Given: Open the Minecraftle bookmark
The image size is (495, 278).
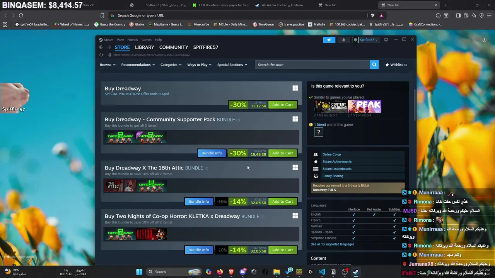Looking at the screenshot, I should point(198,24).
